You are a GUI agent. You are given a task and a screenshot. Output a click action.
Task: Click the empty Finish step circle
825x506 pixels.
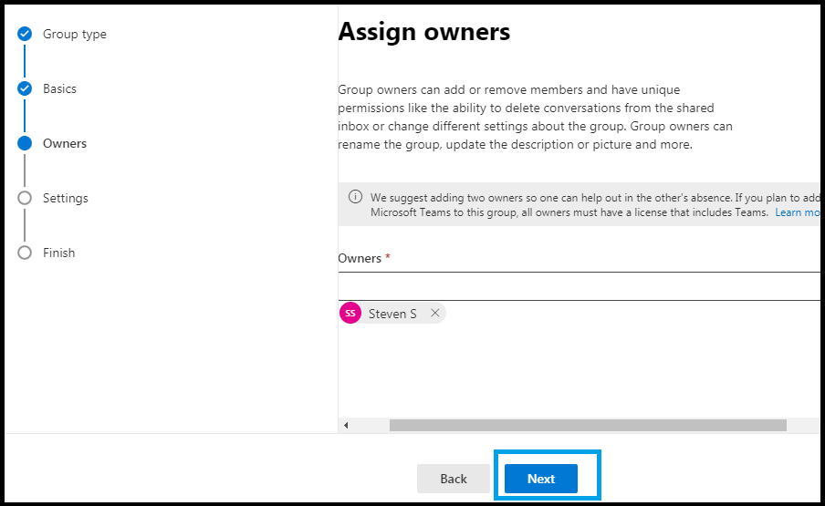[25, 253]
